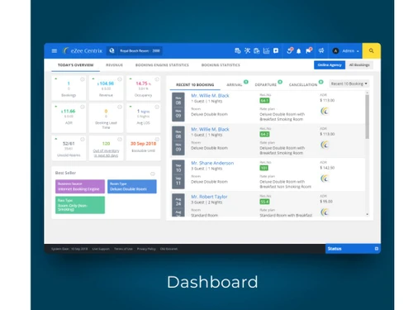Image resolution: width=413 pixels, height=310 pixels.
Task: Click the info icon on Avg LOS card
Action: click(x=157, y=107)
